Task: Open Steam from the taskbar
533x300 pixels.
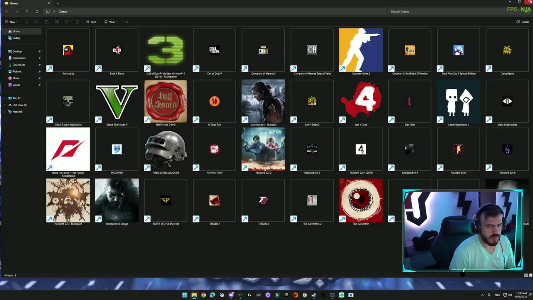Action: click(x=314, y=295)
